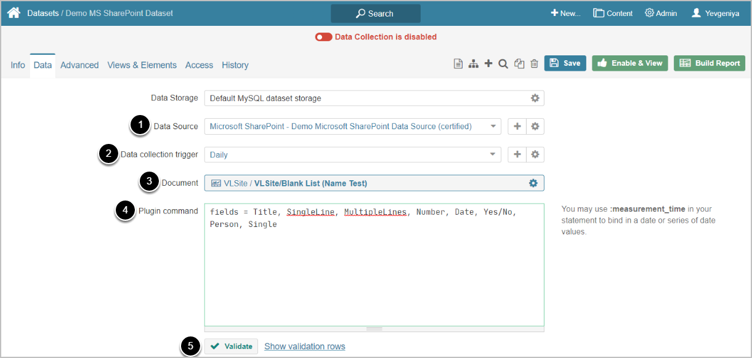Click the home icon in header

pyautogui.click(x=14, y=13)
